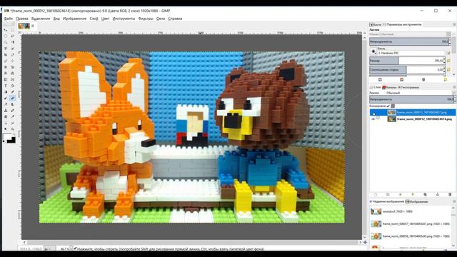The width and height of the screenshot is (457, 257).
Task: Open the canvas navigation icon at the scrollbar corner
Action: 365,242
